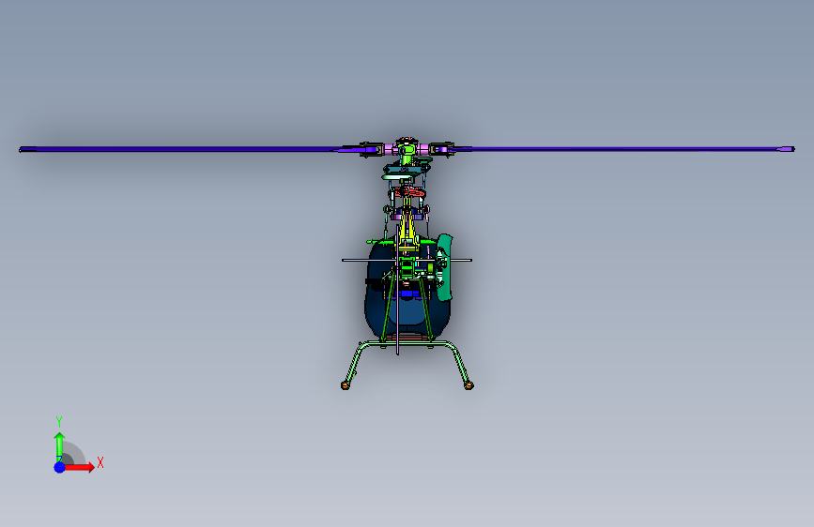Select the light green landing skid crossbar

(x=407, y=343)
